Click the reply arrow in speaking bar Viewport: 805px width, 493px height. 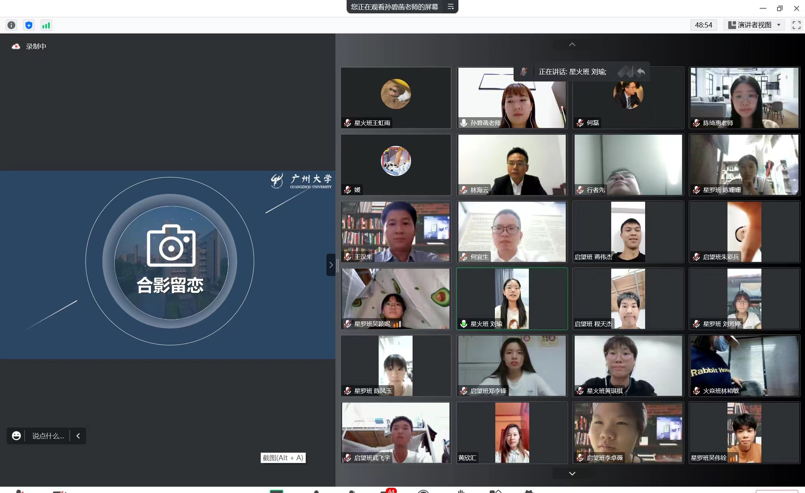641,71
